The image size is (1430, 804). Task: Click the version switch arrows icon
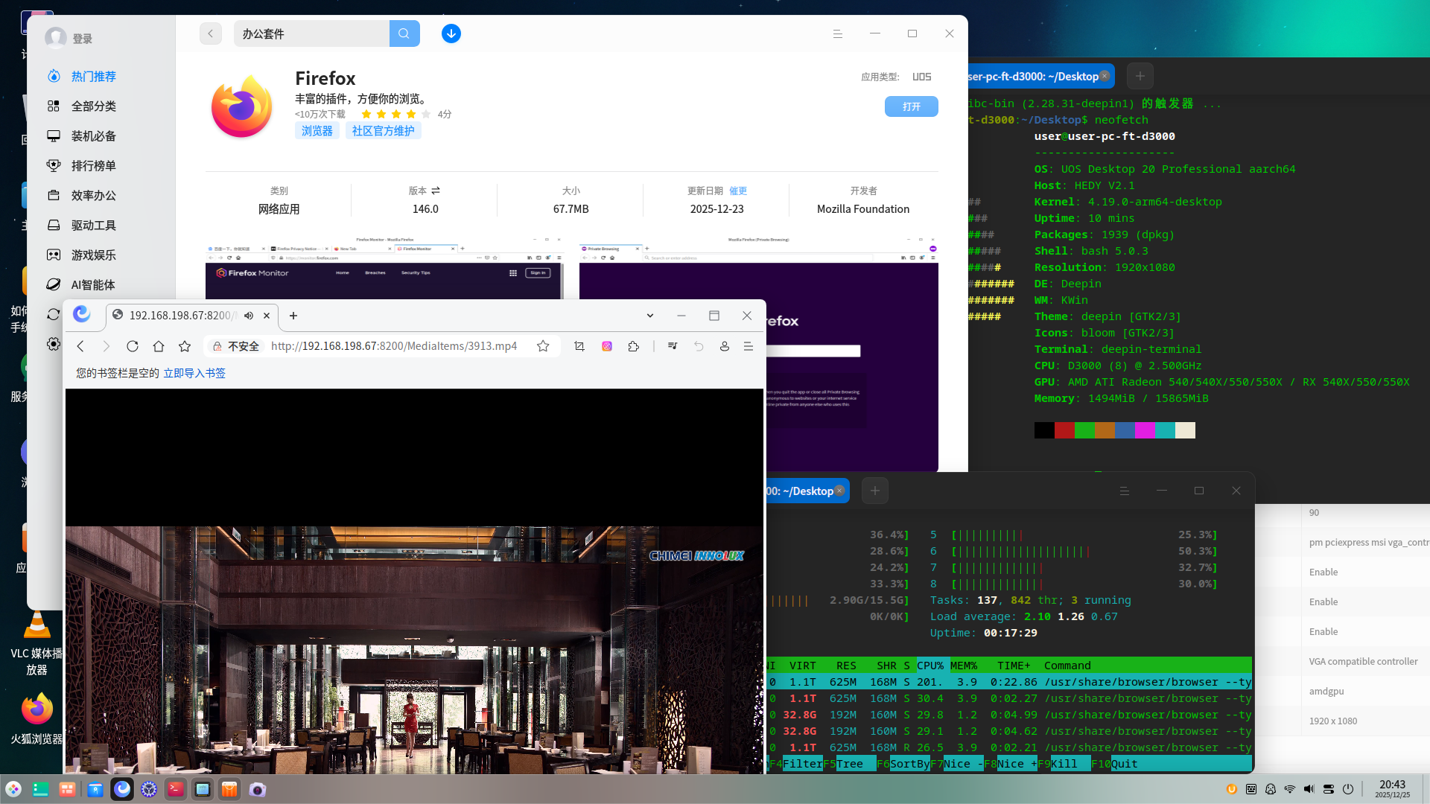(x=436, y=191)
